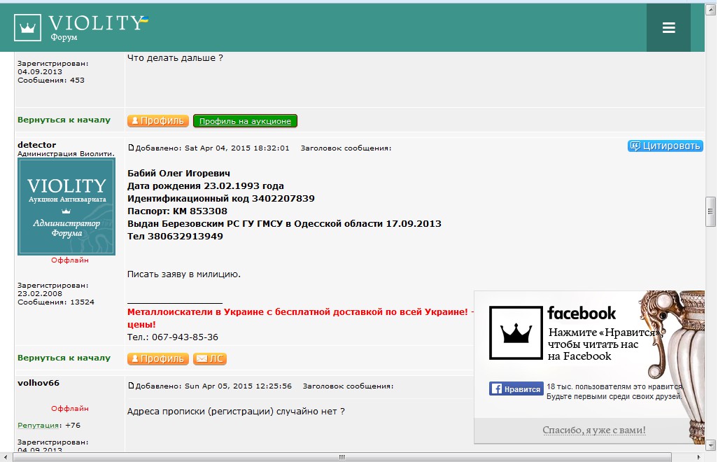Screen dimensions: 718x462
Task: Click the detector username
Action: coord(36,145)
